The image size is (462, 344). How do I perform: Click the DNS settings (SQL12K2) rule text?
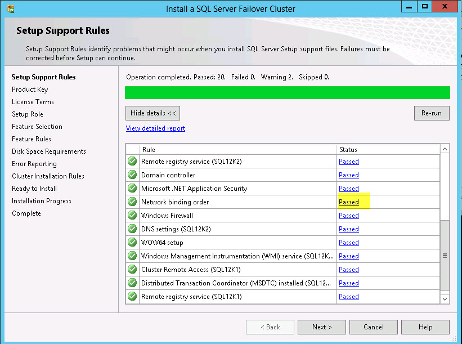(176, 229)
